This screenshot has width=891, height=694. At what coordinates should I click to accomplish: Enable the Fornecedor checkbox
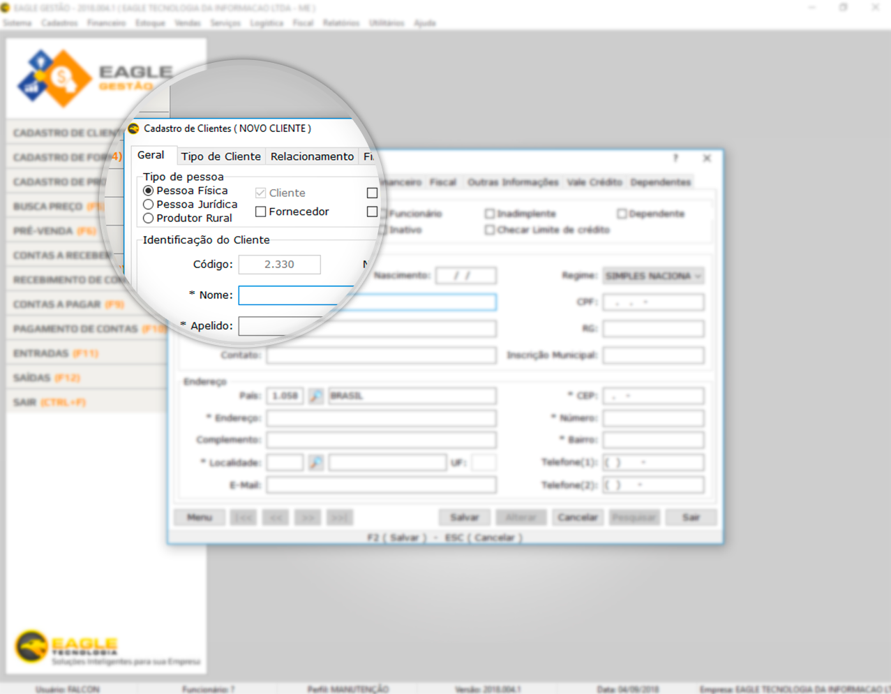tap(261, 212)
